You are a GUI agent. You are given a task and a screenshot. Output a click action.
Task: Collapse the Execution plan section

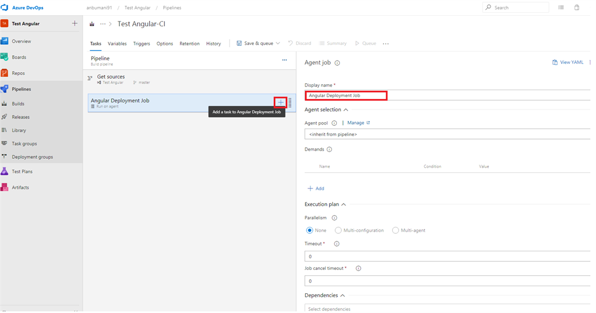point(344,204)
